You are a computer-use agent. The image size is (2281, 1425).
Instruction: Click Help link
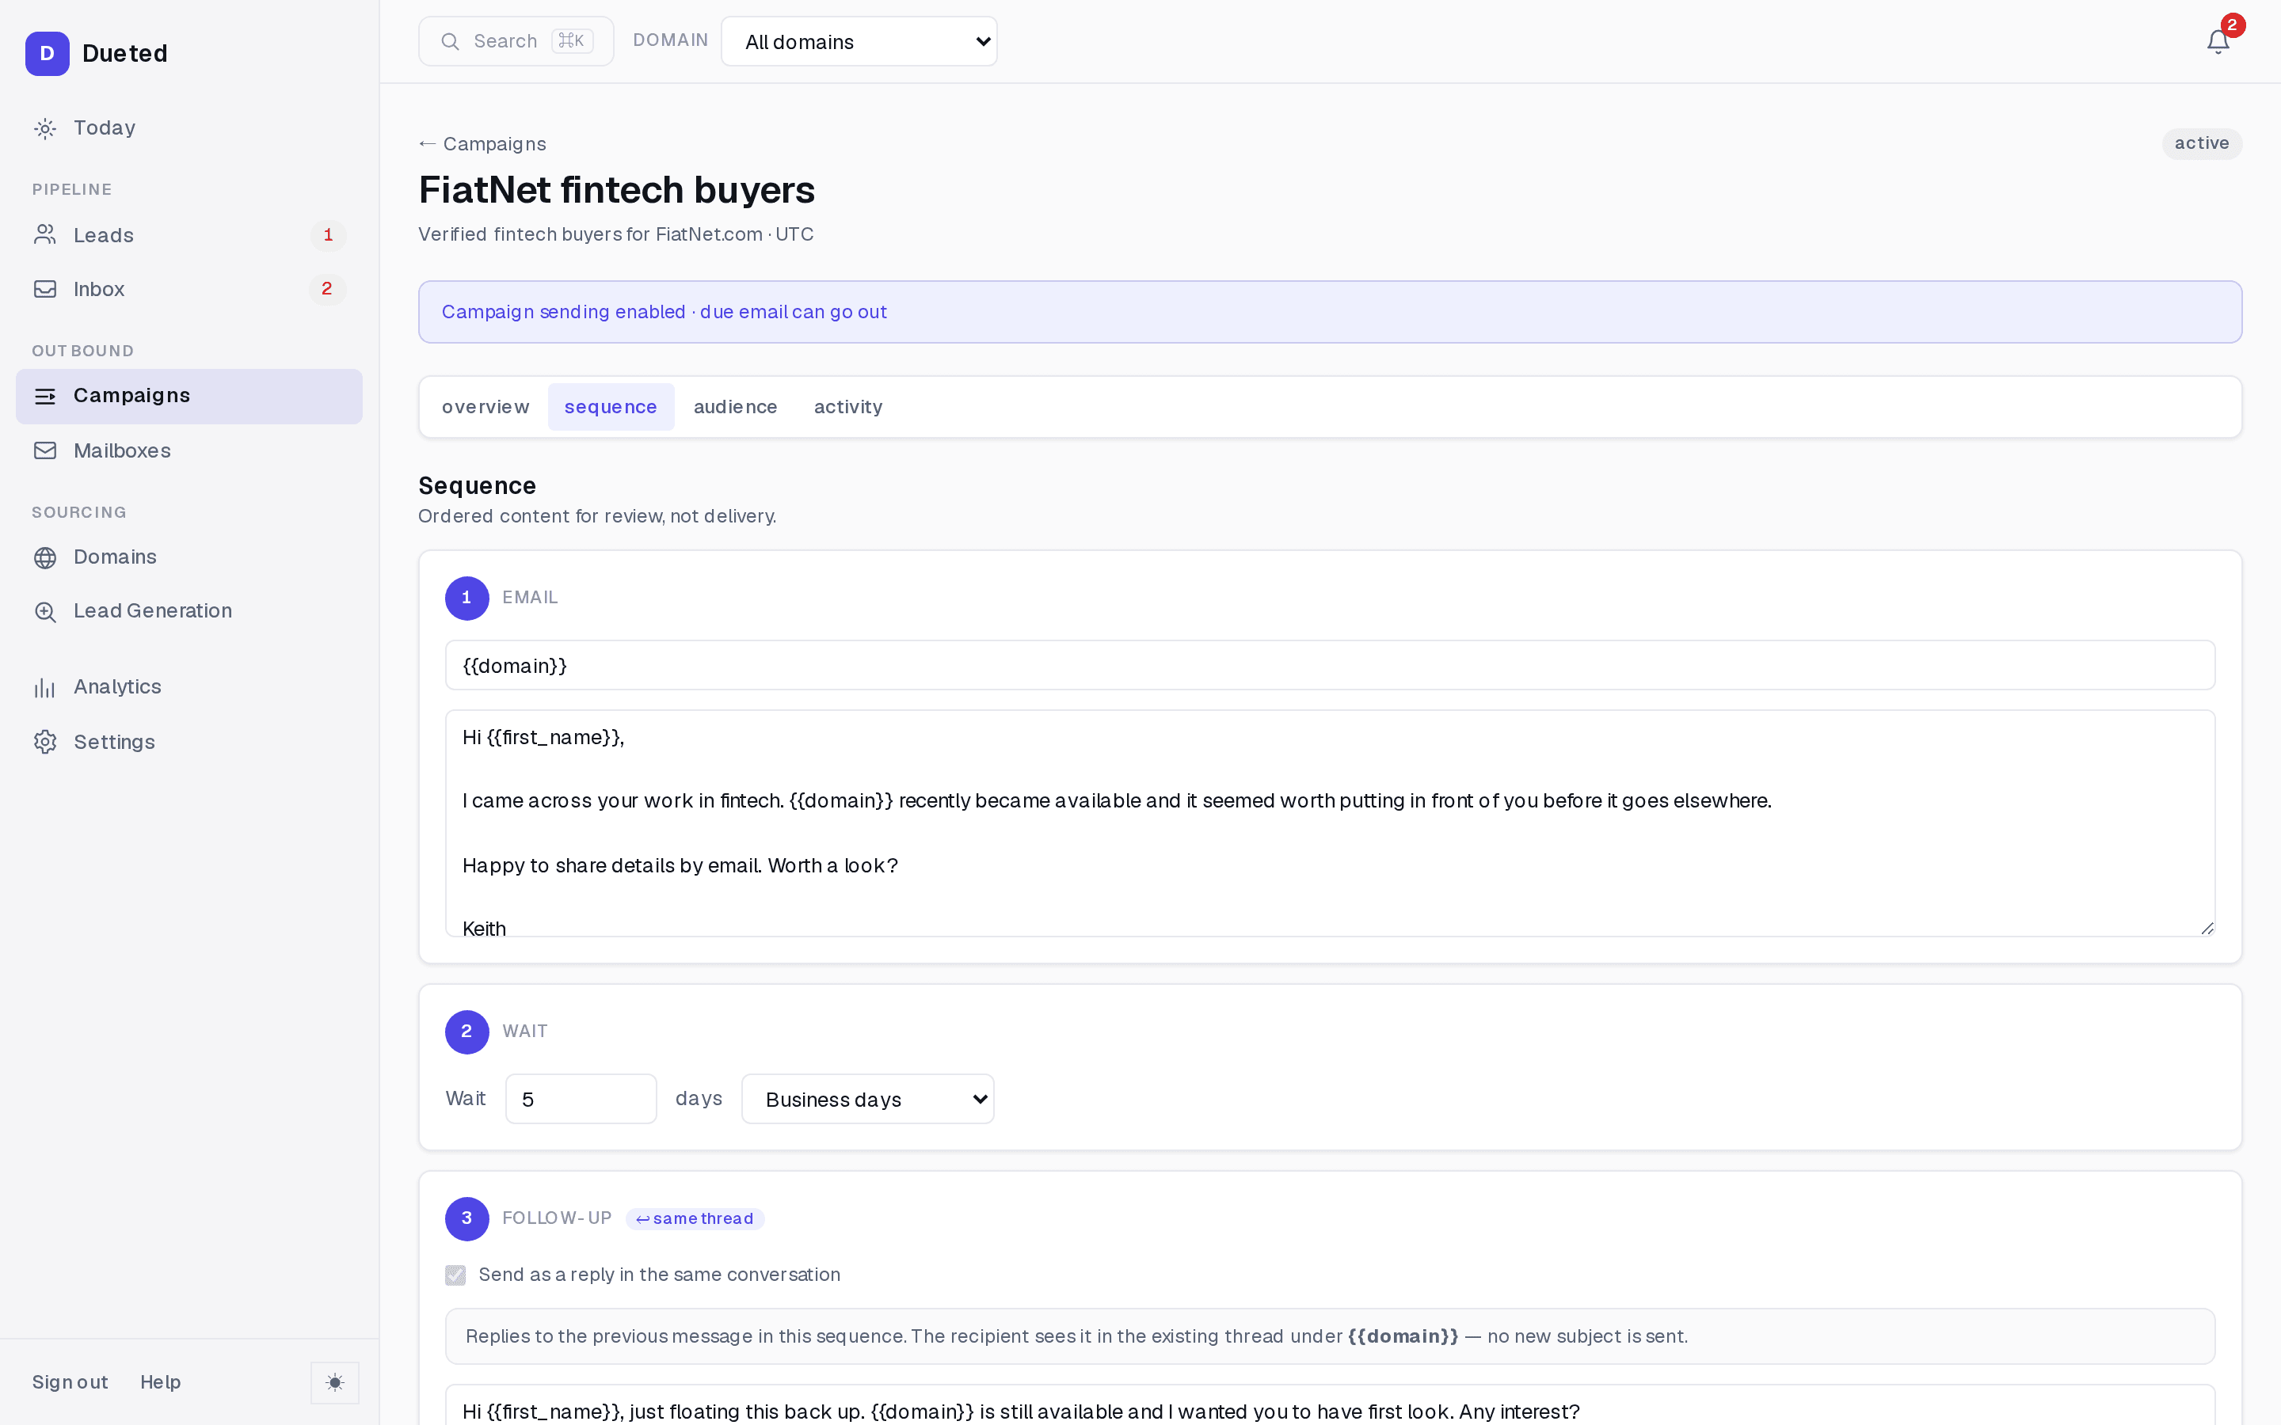click(160, 1382)
